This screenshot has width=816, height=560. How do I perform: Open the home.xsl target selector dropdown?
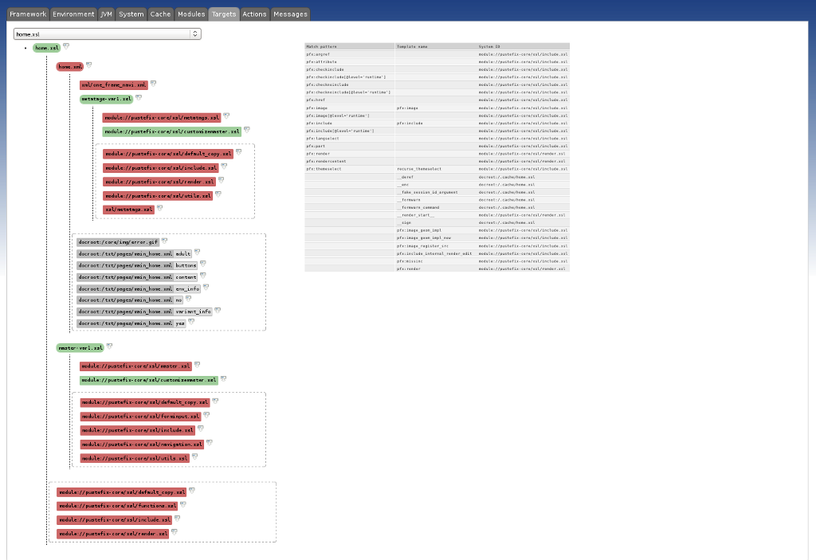[108, 33]
